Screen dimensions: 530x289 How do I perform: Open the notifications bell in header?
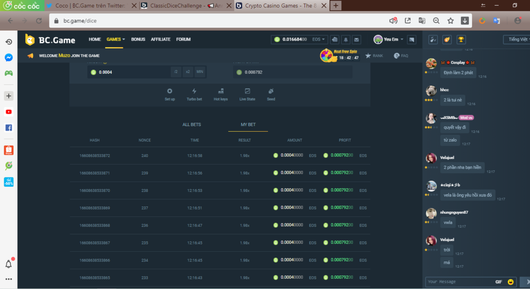click(346, 39)
